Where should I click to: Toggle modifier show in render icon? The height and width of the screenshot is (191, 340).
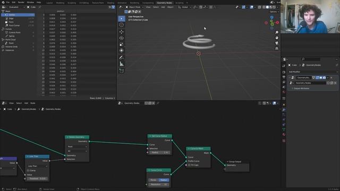tap(324, 77)
